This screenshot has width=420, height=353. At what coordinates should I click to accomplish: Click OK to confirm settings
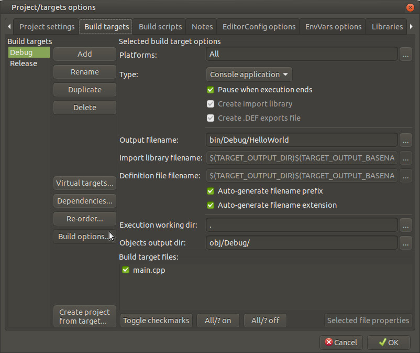(x=389, y=342)
